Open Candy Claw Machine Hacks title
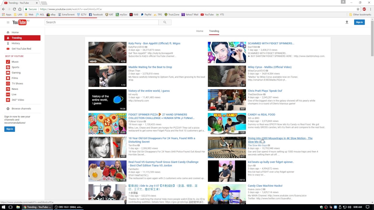 (x=265, y=186)
